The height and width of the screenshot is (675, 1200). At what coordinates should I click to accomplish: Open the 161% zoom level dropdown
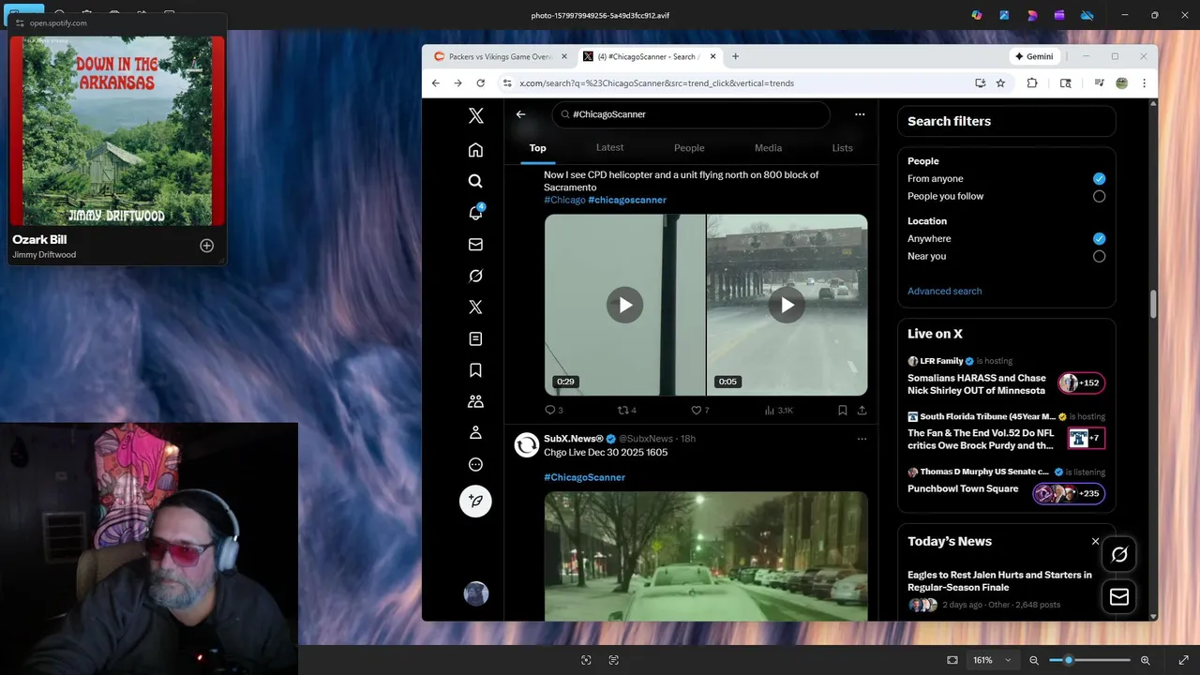pyautogui.click(x=992, y=660)
